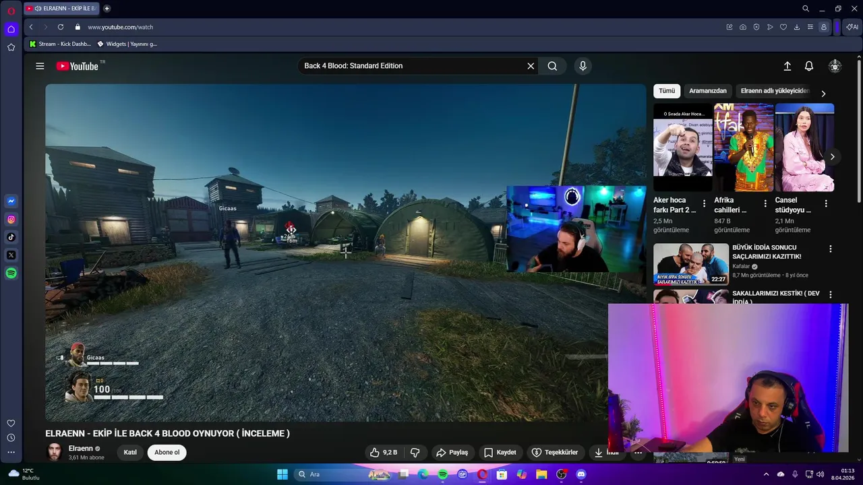This screenshot has height=485, width=863.
Task: Open Opera bookmarks heart toolbar icon
Action: (x=783, y=27)
